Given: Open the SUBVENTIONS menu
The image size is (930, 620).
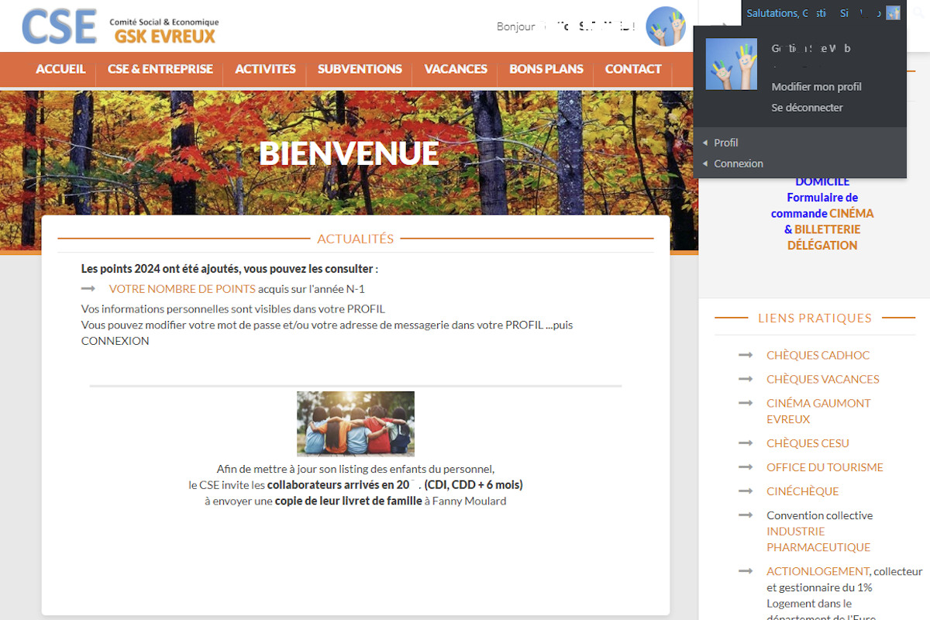Looking at the screenshot, I should (x=360, y=69).
